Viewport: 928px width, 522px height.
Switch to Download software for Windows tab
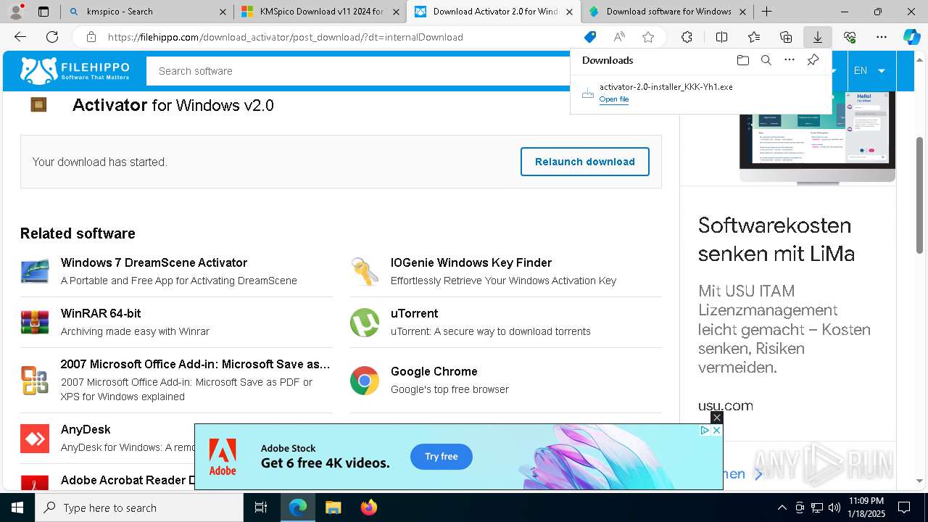[668, 12]
